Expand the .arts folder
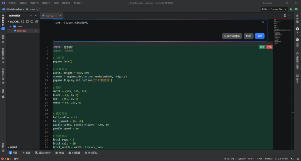The width and height of the screenshot is (301, 161). (11, 26)
